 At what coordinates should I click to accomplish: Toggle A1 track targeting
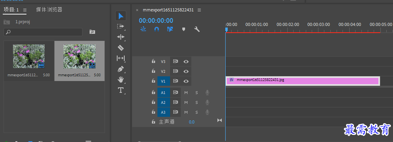tap(164, 92)
